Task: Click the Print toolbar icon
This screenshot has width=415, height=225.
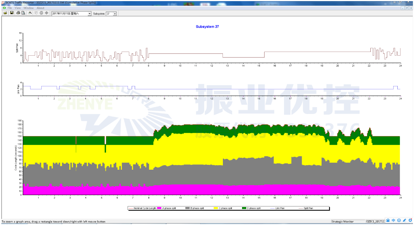Action: (18, 13)
